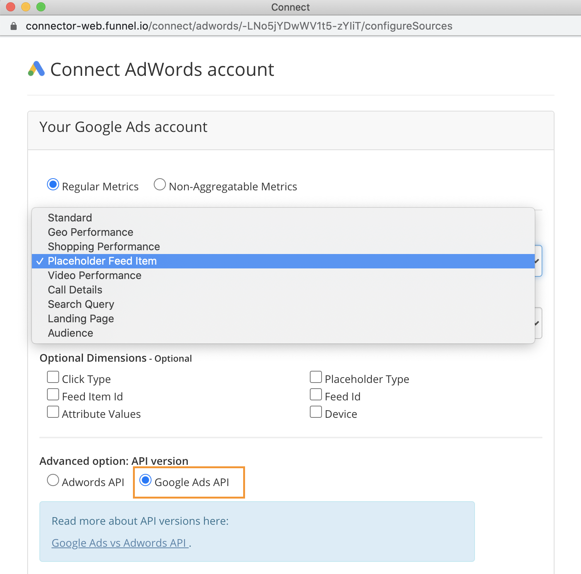The image size is (581, 574).
Task: Select Non-Aggregatable Metrics radio option
Action: [160, 185]
